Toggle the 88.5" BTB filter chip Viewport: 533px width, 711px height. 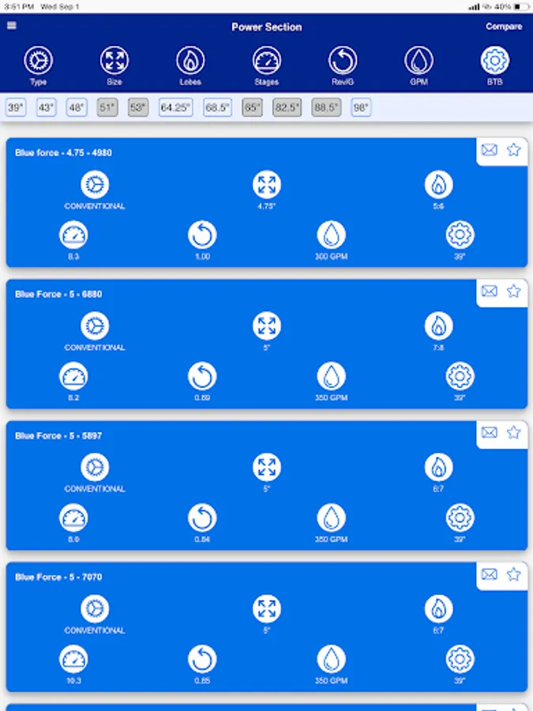(326, 107)
